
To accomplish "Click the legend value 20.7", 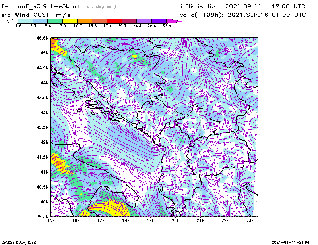I will (122, 26).
